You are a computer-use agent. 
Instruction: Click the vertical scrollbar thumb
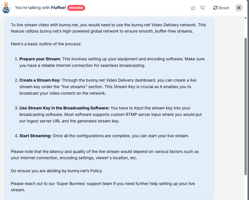pos(246,106)
